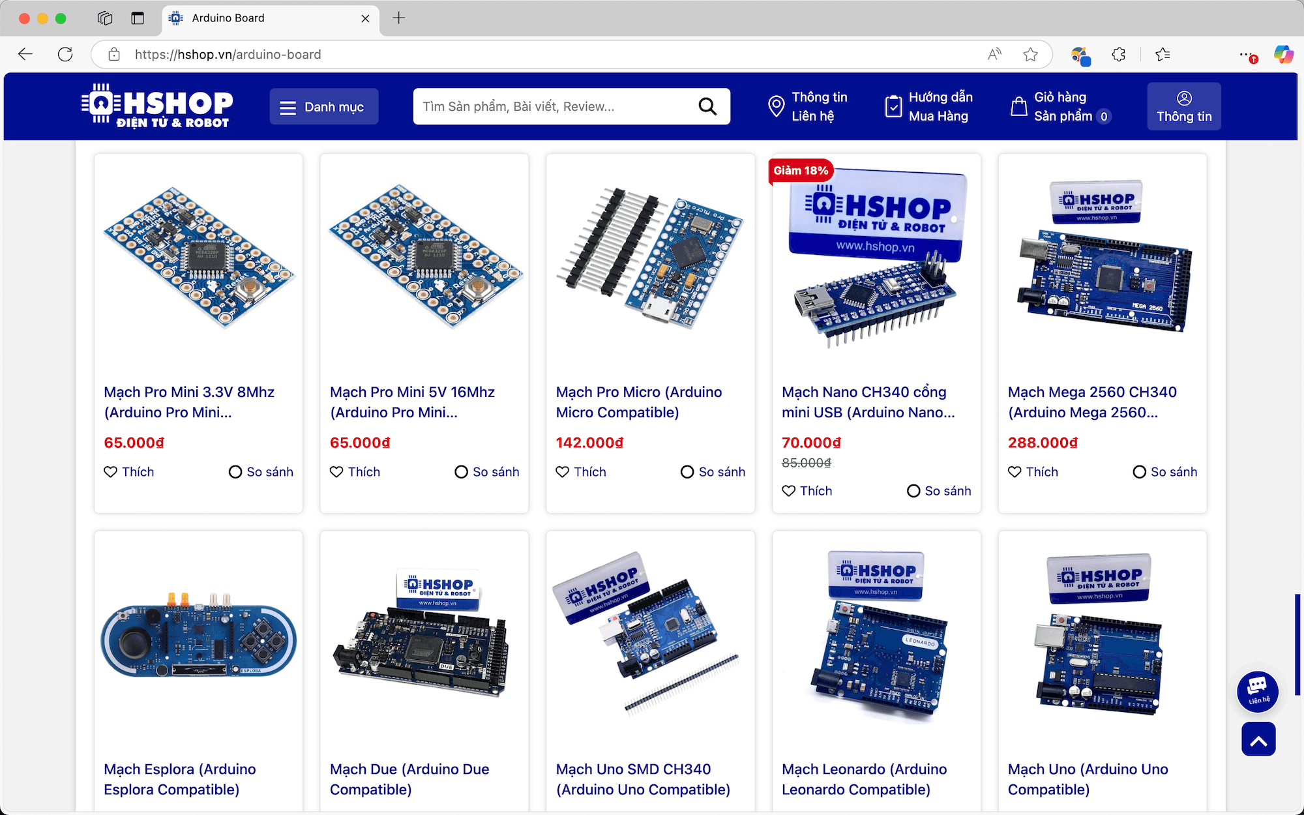
Task: Open Copilot icon in browser toolbar
Action: coord(1283,55)
